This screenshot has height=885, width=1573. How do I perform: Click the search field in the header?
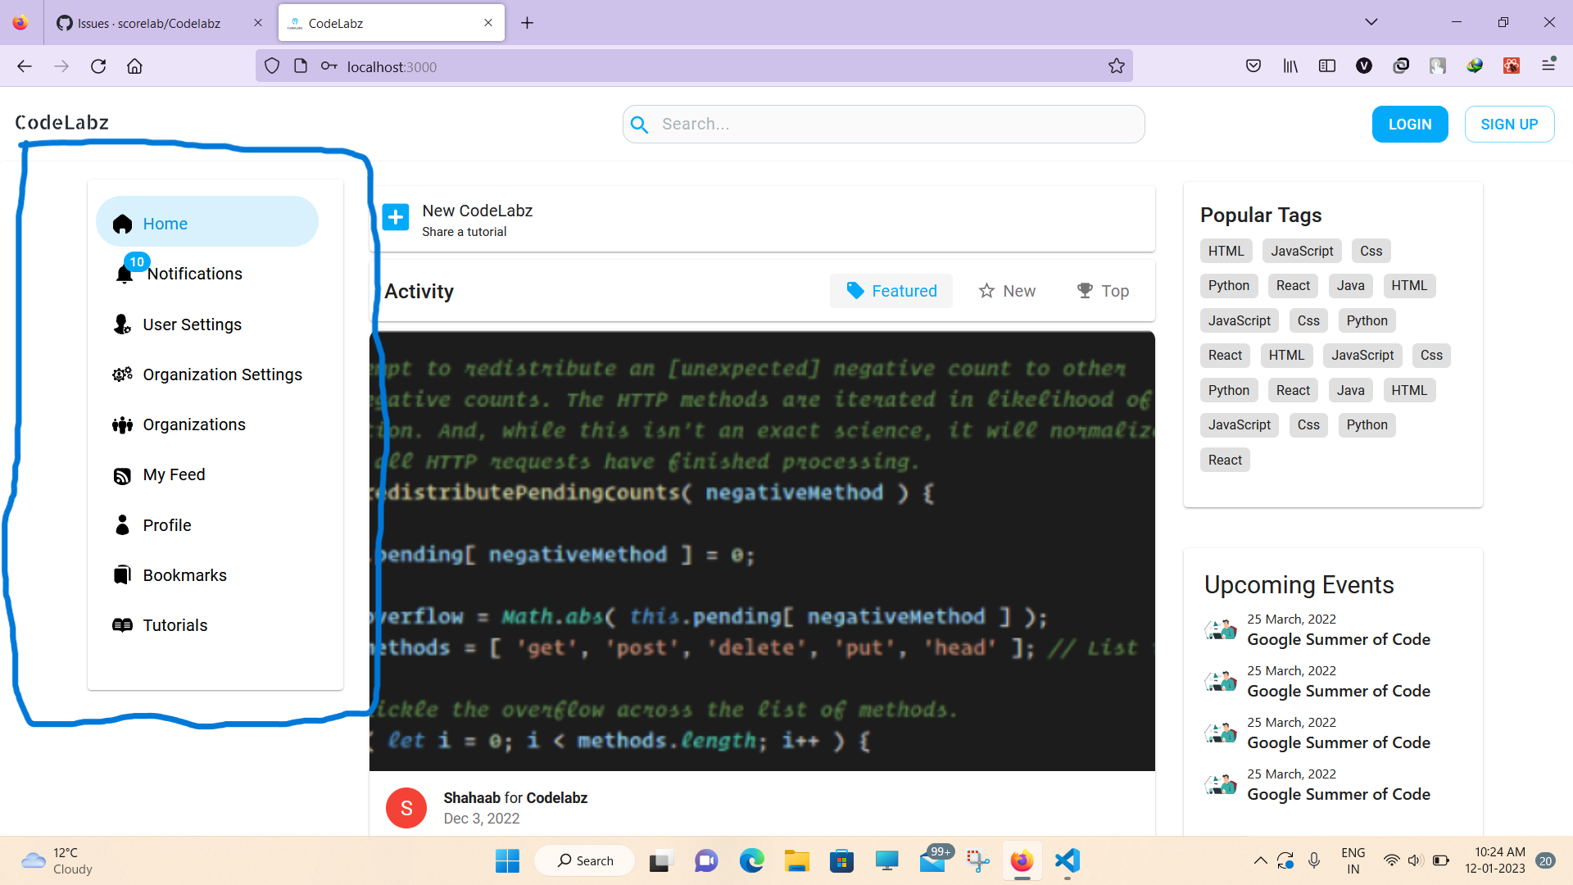click(883, 124)
